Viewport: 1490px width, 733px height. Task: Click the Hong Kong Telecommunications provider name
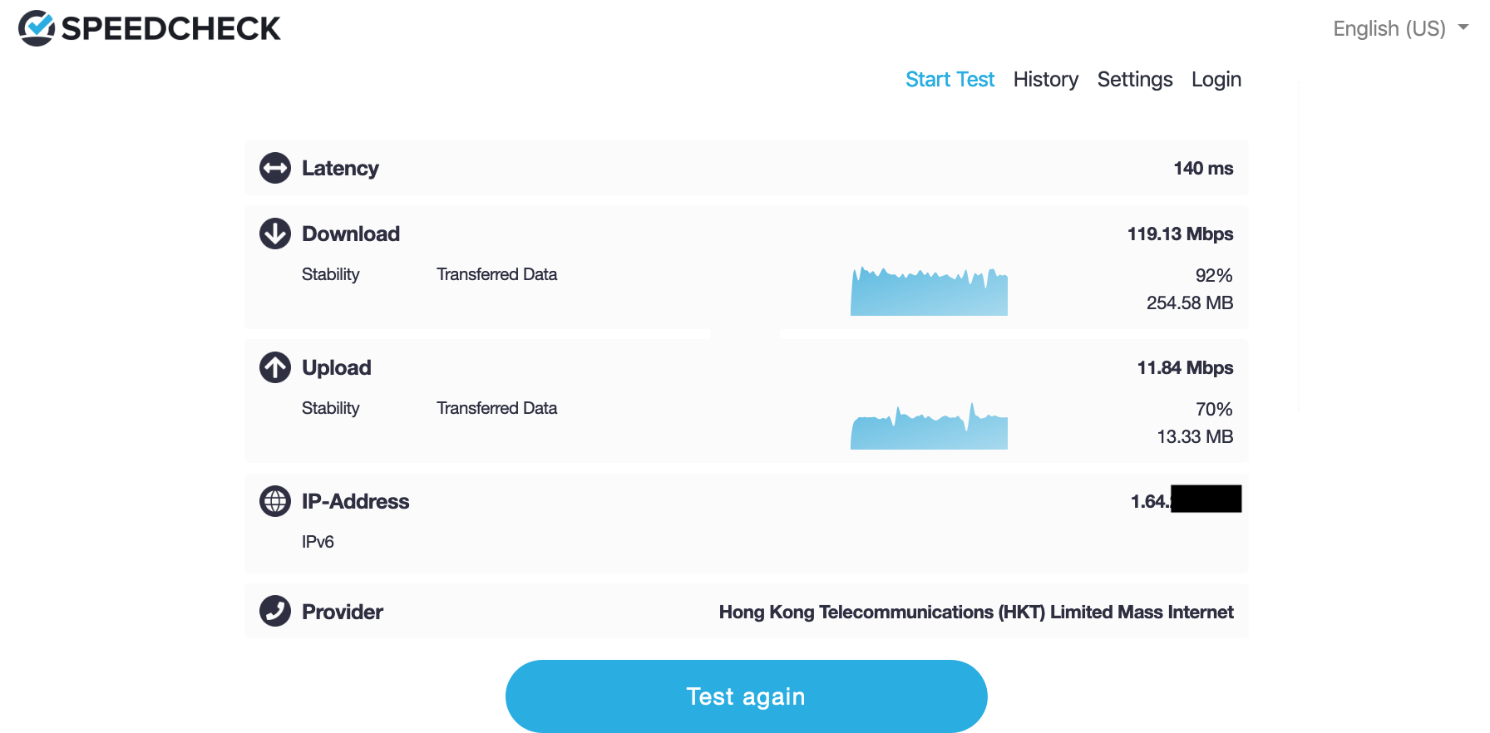tap(975, 612)
